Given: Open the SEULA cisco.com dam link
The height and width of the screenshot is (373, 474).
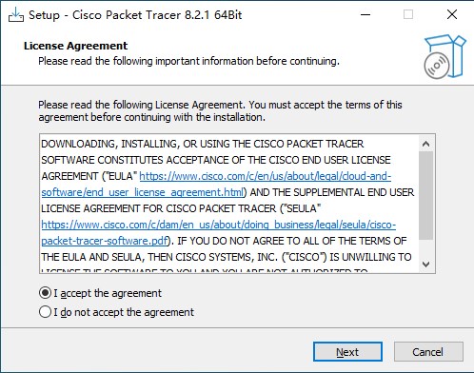Looking at the screenshot, I should 219,225.
